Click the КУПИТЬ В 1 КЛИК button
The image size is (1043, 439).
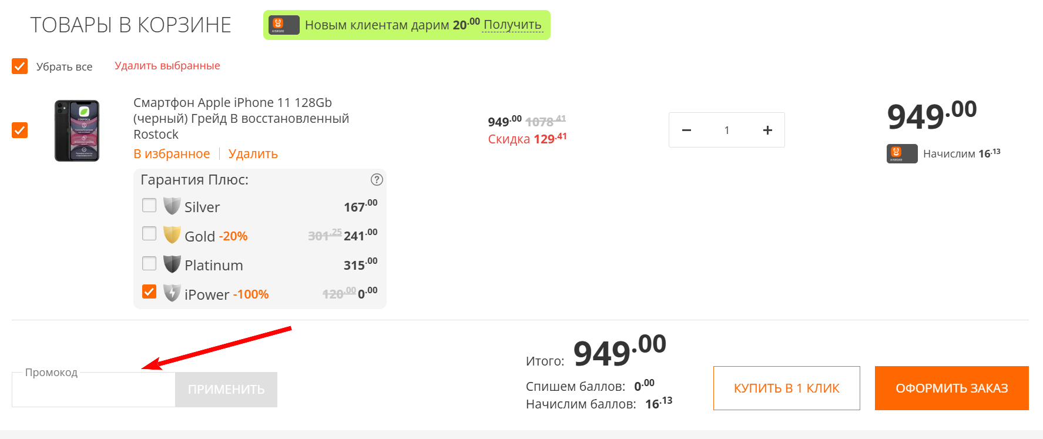pyautogui.click(x=786, y=388)
